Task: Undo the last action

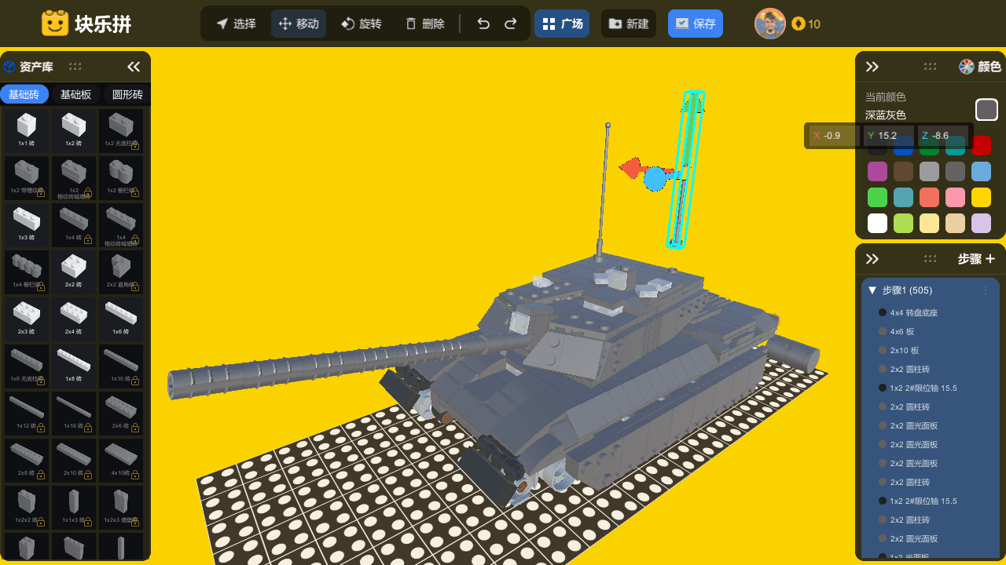Action: point(483,24)
